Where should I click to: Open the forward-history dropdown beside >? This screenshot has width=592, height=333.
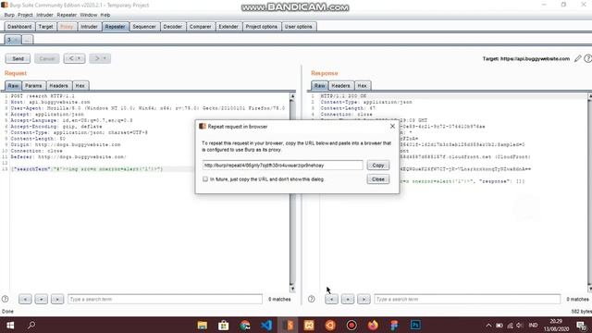(x=105, y=58)
